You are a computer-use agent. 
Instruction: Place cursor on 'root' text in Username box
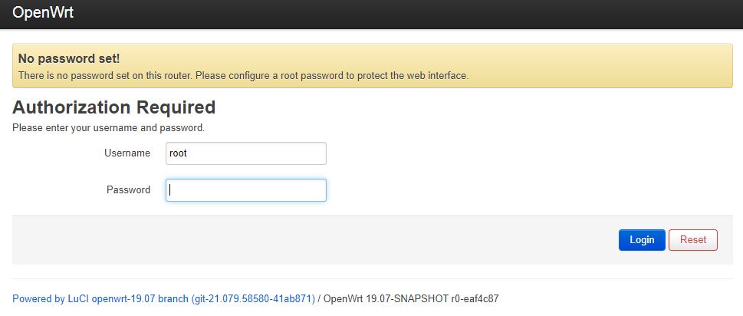point(178,153)
